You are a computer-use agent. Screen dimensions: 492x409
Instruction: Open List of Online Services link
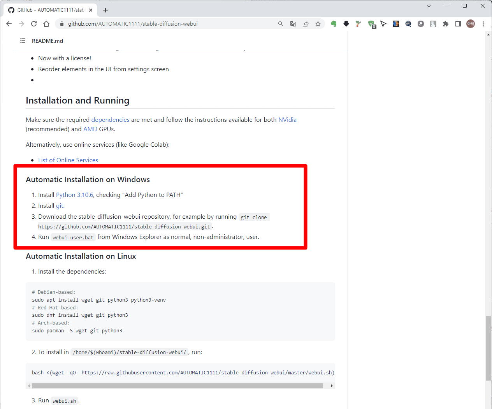tap(68, 160)
